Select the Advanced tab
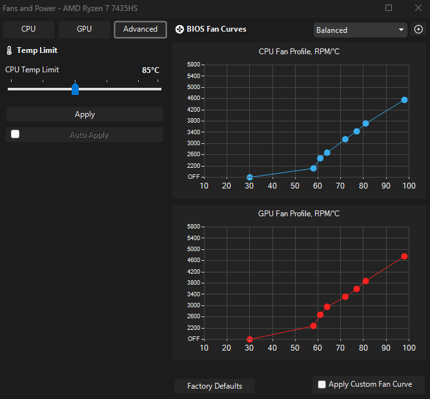Screen dimensions: 430x399 (x=140, y=29)
